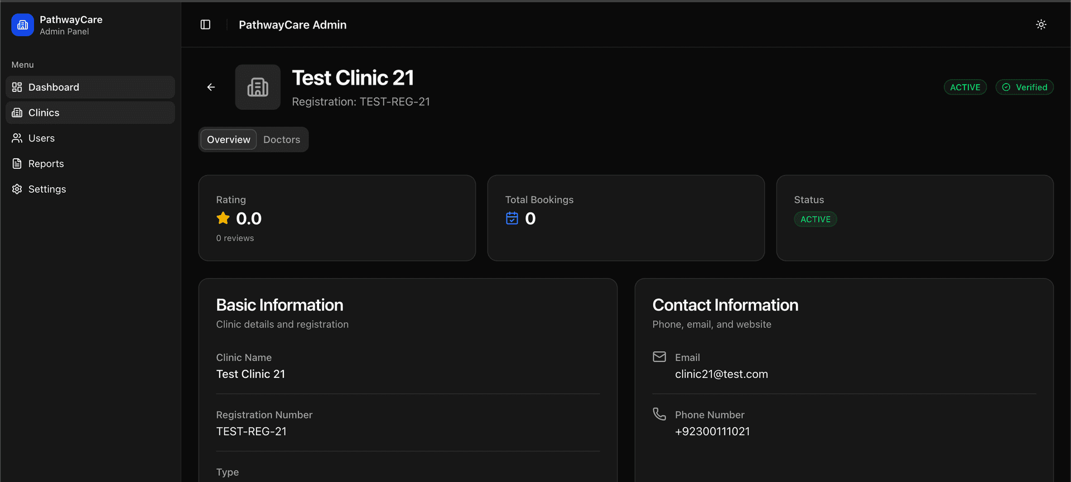Click the ACTIVE badge in the header
Viewport: 1071px width, 482px height.
[965, 87]
